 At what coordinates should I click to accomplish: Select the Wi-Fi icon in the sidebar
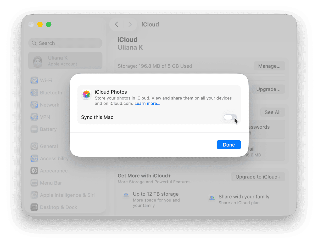34,80
